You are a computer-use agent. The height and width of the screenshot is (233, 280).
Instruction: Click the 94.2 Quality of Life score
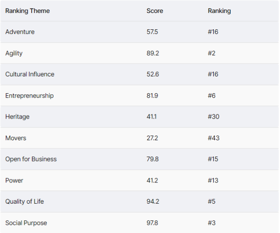[x=153, y=202]
